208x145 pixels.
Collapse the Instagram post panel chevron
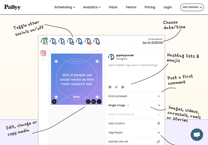tap(43, 59)
